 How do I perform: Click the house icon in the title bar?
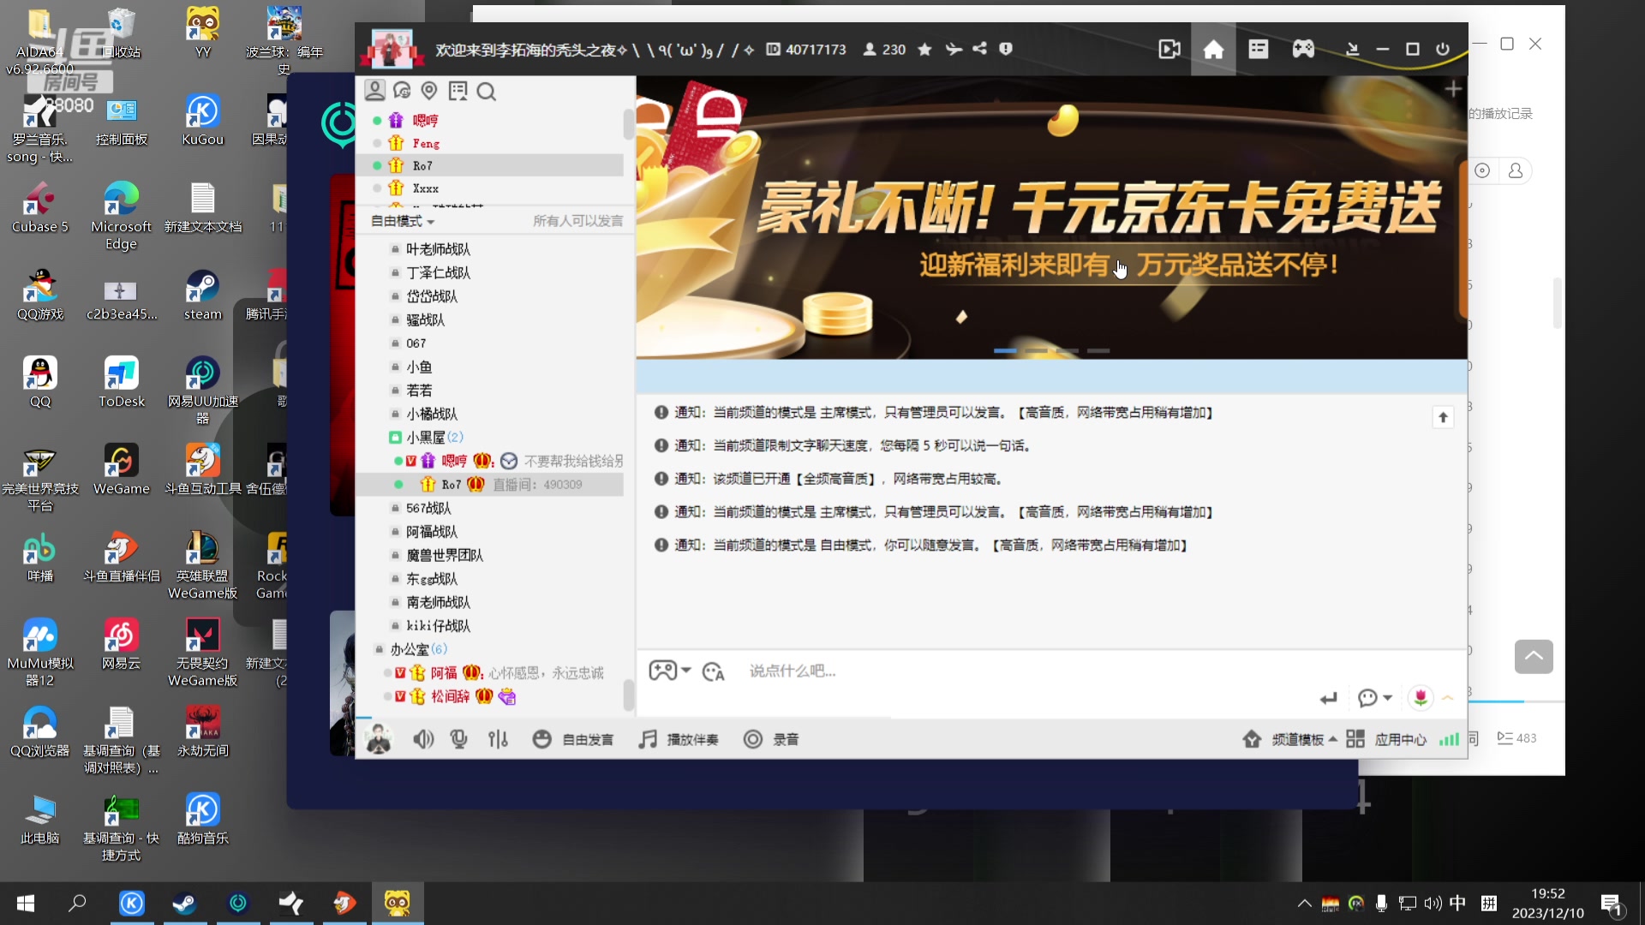coord(1212,49)
